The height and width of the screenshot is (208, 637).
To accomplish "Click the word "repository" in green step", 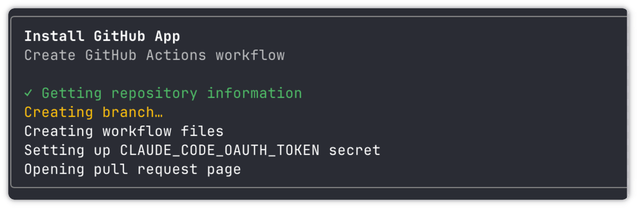I will click(154, 94).
